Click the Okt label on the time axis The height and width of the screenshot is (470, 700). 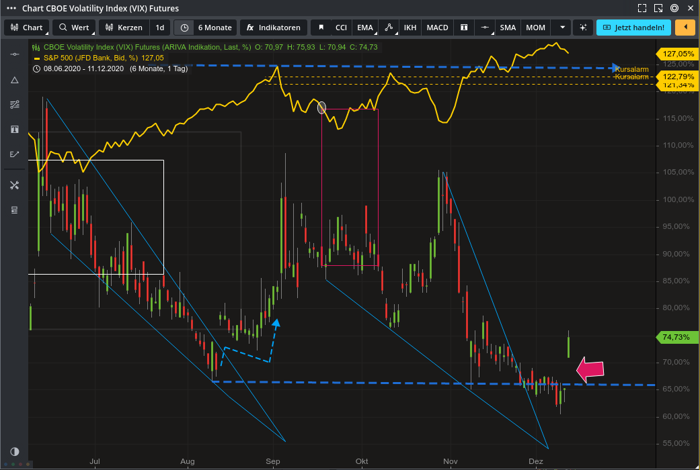click(x=362, y=461)
